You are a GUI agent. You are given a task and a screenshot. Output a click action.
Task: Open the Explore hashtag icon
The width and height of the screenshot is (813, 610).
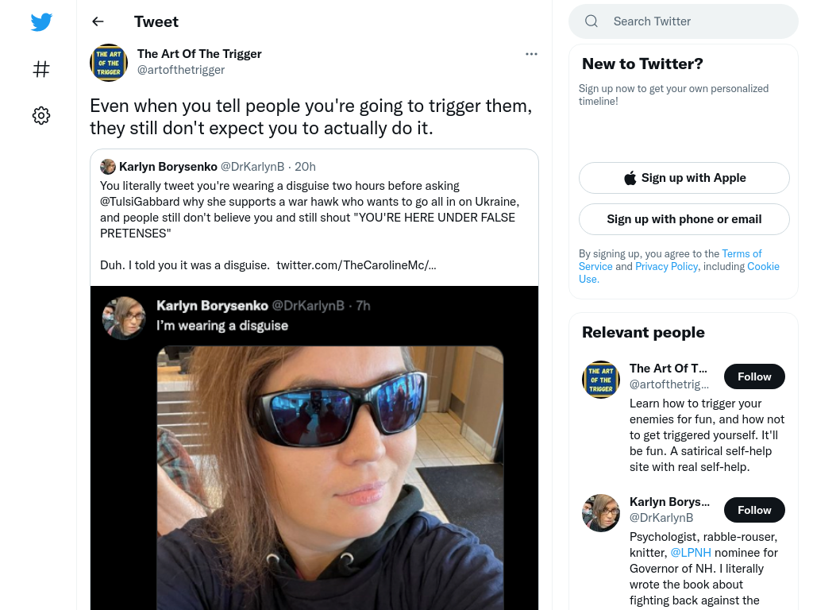click(x=41, y=69)
